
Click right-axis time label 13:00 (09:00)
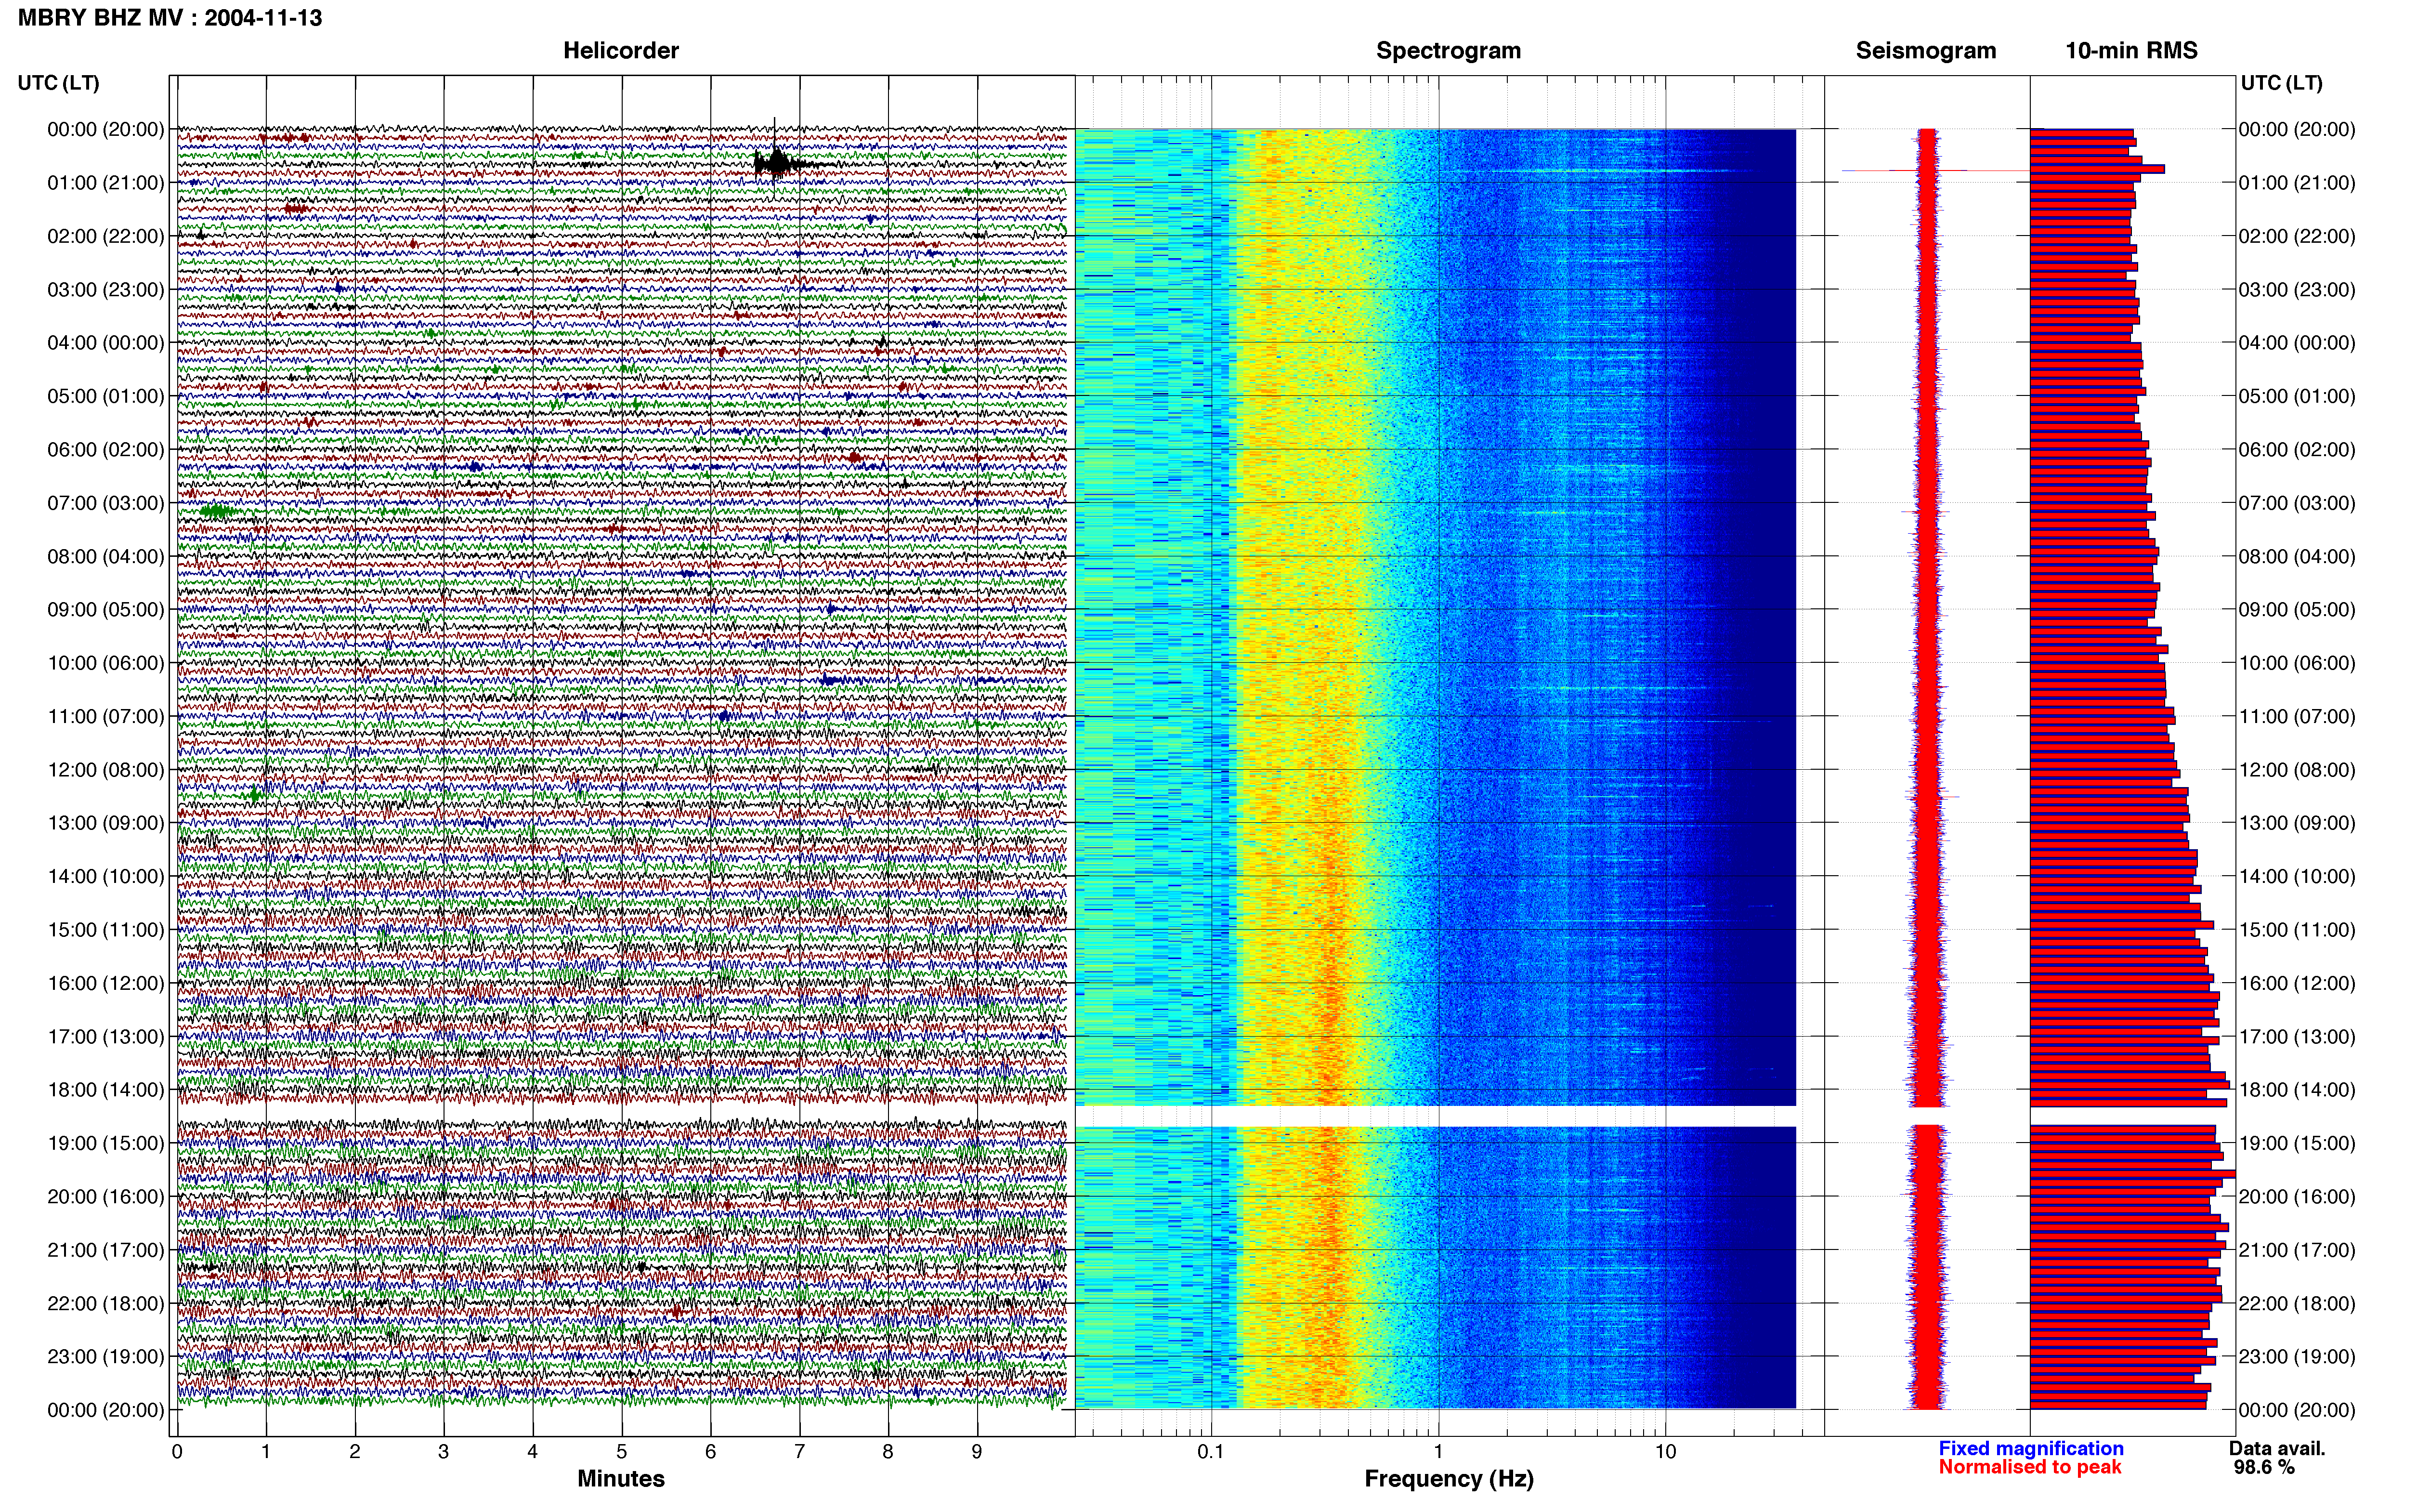tap(2297, 822)
